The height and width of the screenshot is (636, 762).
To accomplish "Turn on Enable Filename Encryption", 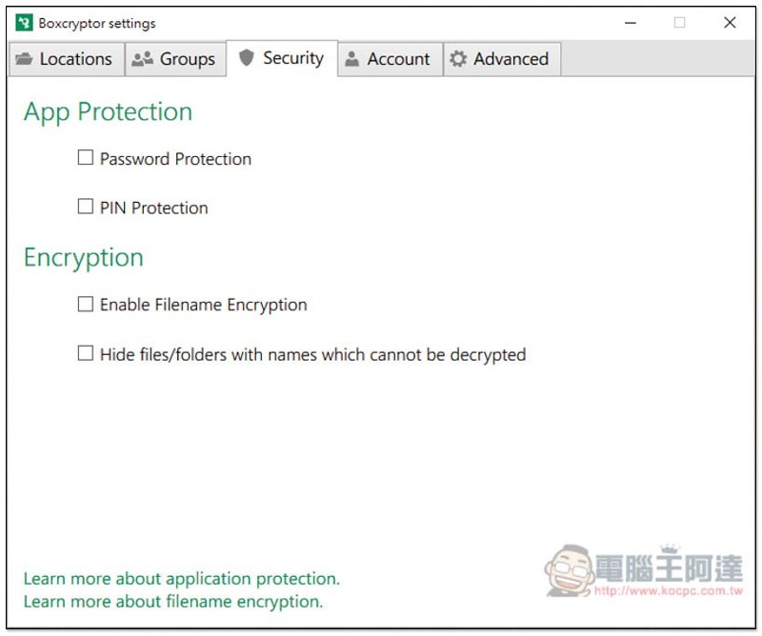I will click(x=86, y=305).
